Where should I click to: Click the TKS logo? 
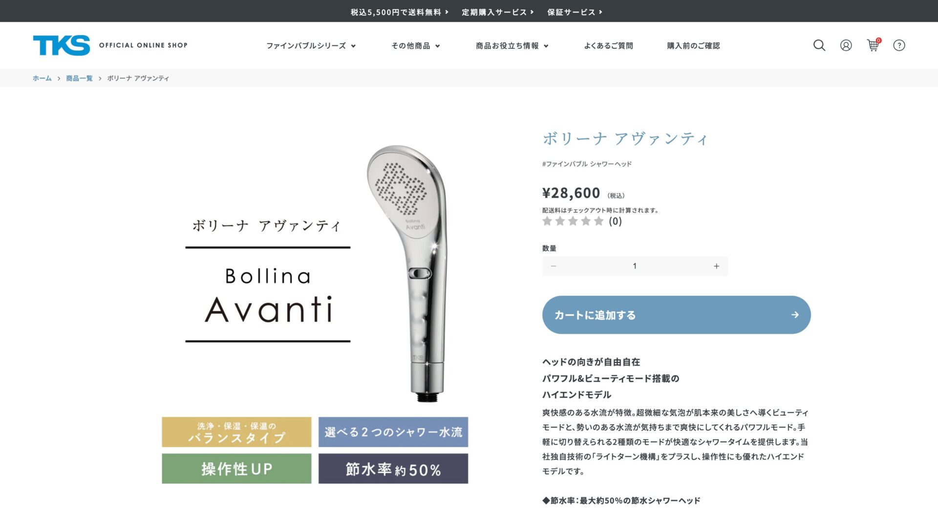pos(62,45)
